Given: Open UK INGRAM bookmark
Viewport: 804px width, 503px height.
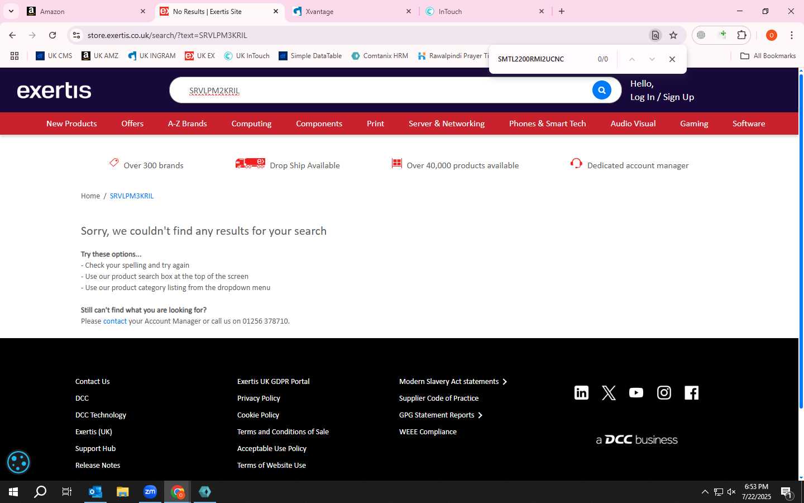Looking at the screenshot, I should point(152,56).
